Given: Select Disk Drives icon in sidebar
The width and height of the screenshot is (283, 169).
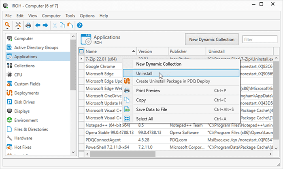Looking at the screenshot, I should pyautogui.click(x=9, y=102).
